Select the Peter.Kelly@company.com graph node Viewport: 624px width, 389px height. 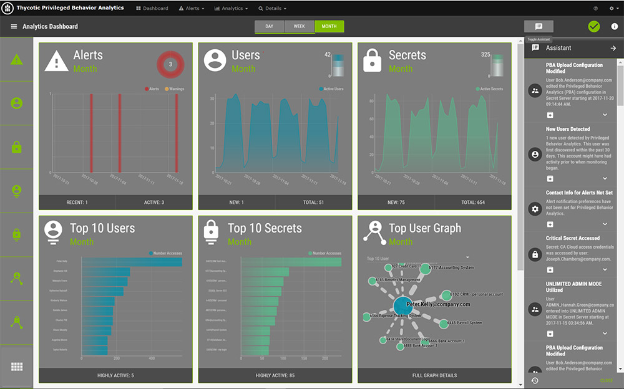tap(402, 306)
